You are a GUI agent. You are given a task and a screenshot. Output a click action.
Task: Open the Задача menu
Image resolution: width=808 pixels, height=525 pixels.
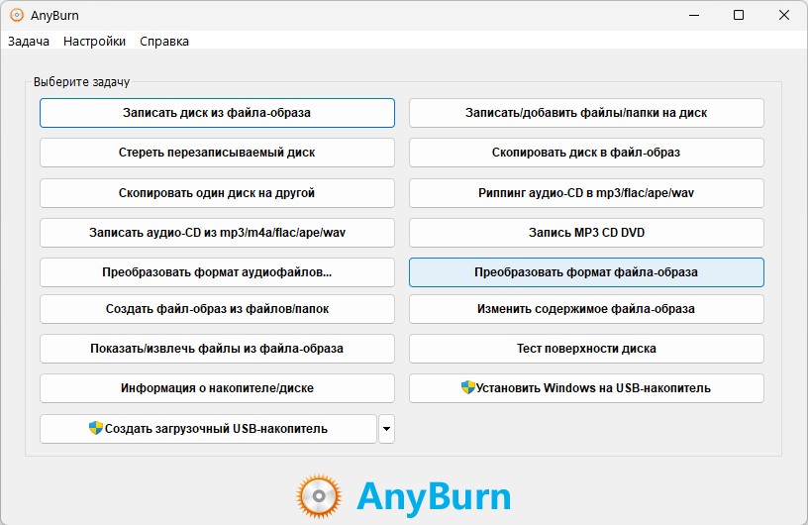[x=29, y=42]
